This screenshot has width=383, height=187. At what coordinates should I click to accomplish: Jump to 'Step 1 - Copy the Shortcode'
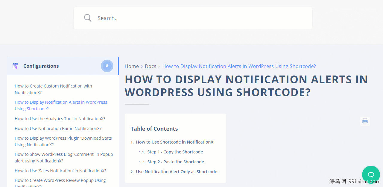[175, 152]
